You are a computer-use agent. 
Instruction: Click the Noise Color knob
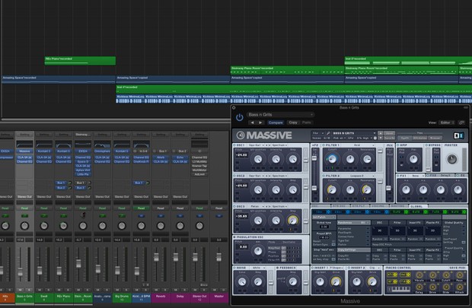pos(242,282)
